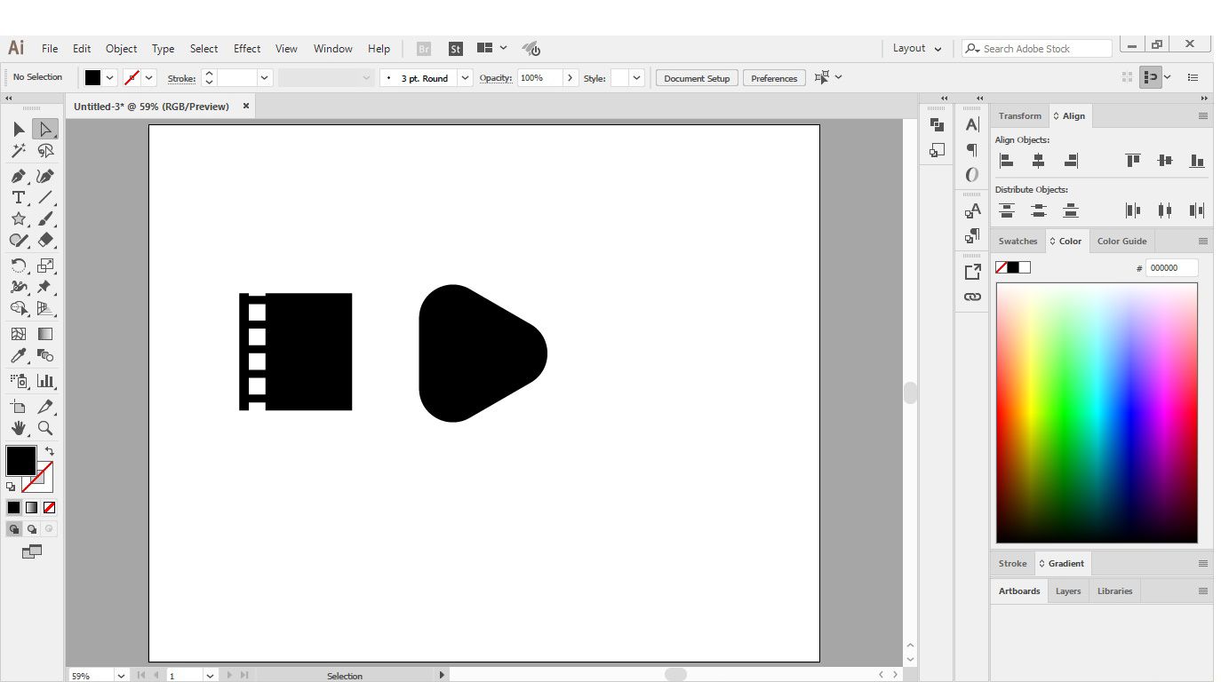Pick the Eyedropper tool
This screenshot has width=1221, height=682.
19,355
